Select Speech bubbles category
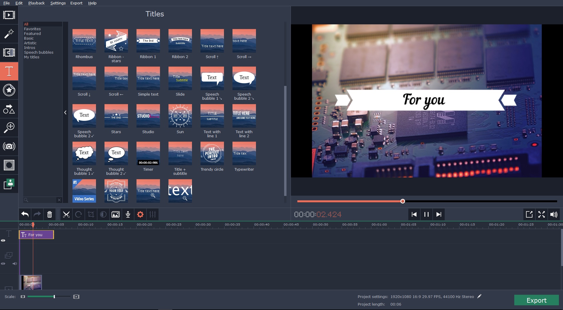The width and height of the screenshot is (563, 310). pyautogui.click(x=39, y=52)
